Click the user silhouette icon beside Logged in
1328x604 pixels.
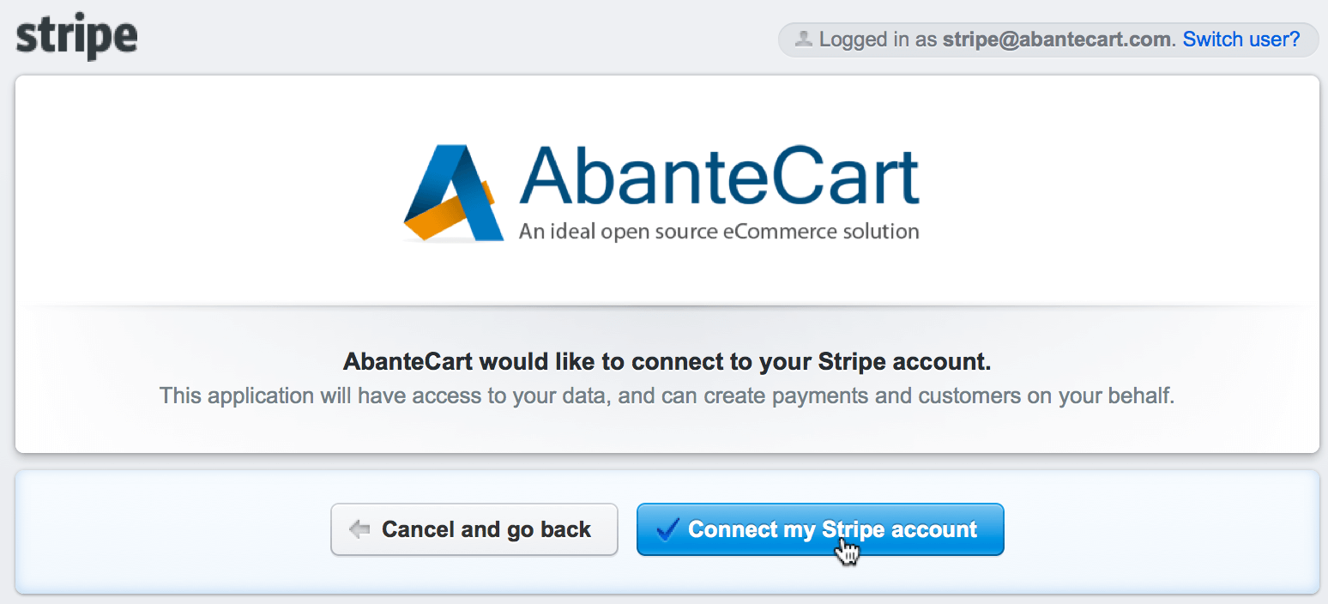click(803, 39)
